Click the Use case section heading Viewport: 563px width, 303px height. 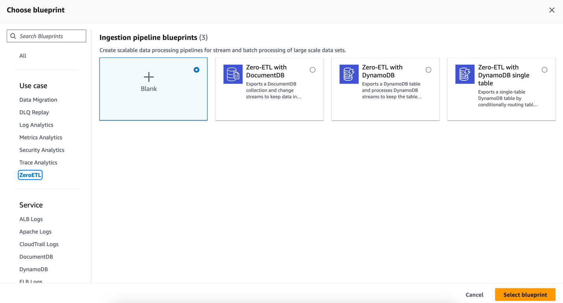(x=33, y=86)
